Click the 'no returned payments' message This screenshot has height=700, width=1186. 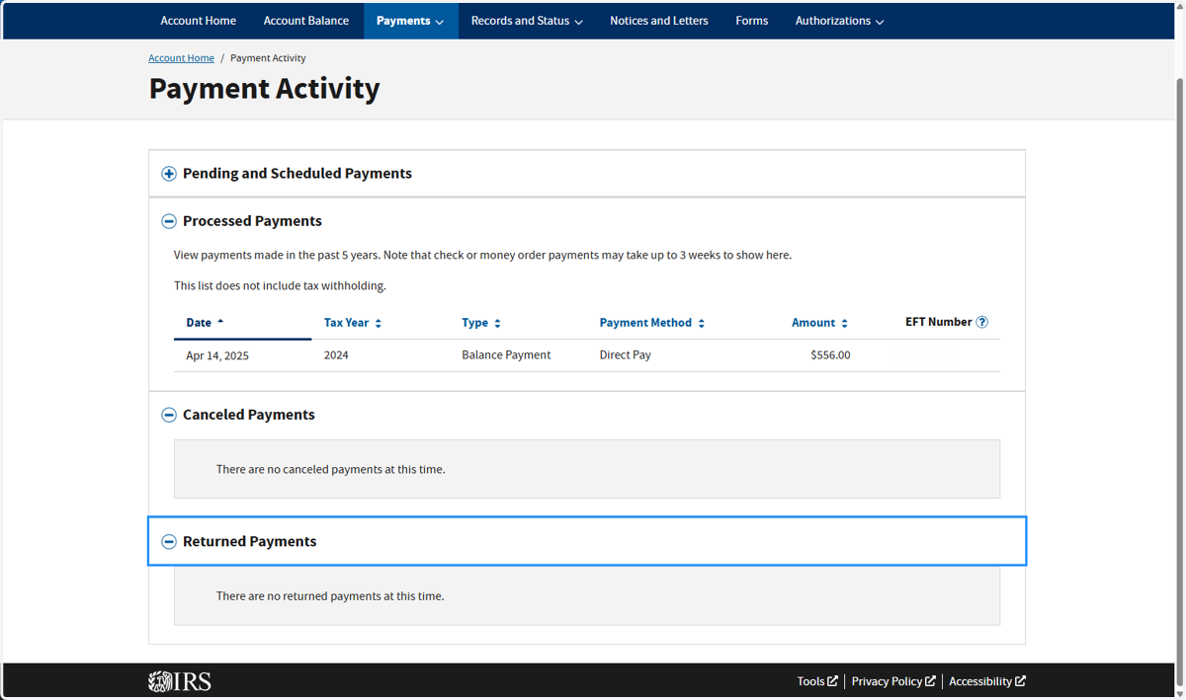(x=330, y=596)
